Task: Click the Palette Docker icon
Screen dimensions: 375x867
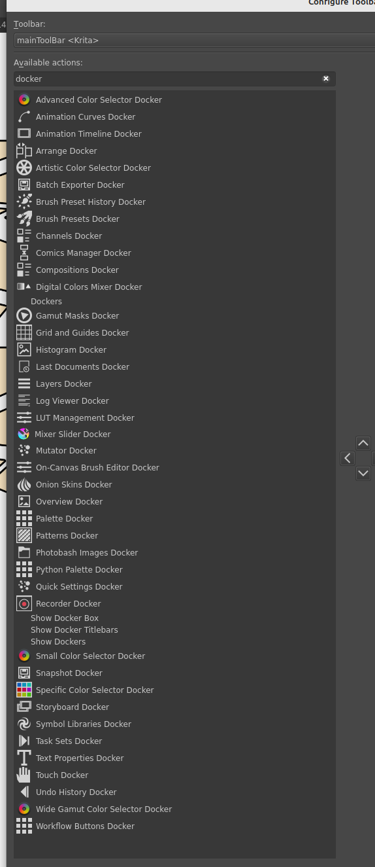Action: [x=24, y=519]
